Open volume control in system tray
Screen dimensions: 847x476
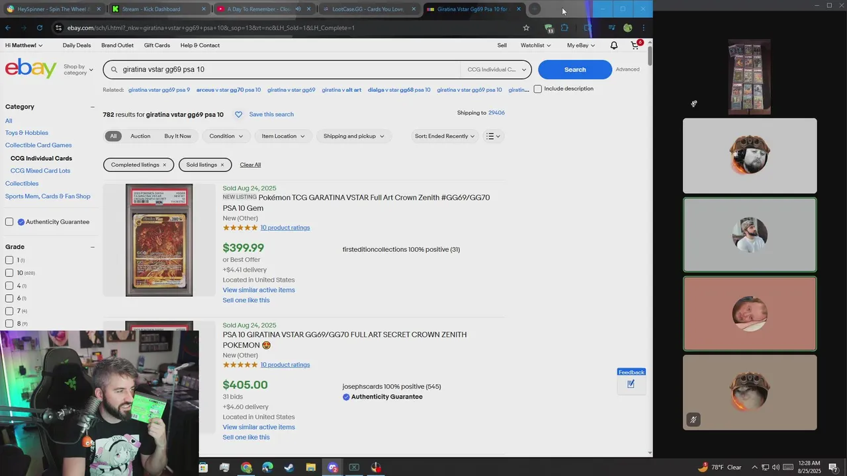[776, 467]
